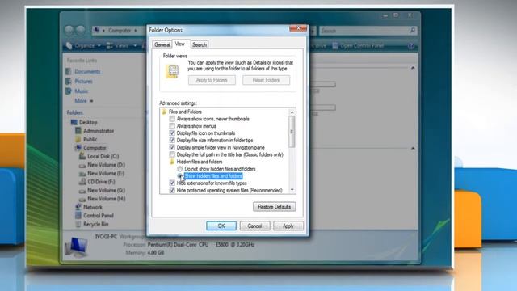The height and width of the screenshot is (291, 517).
Task: Select Show hidden files and folders radio button
Action: pos(180,176)
